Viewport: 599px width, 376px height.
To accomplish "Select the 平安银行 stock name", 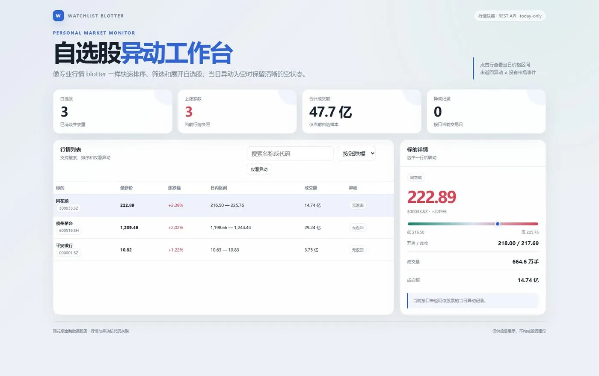I will point(65,246).
